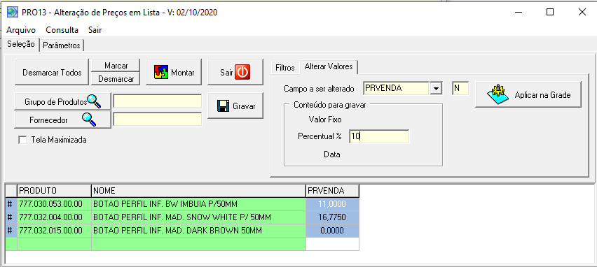597x267 pixels.
Task: Click the floppy disk Gravar icon
Action: (x=223, y=106)
